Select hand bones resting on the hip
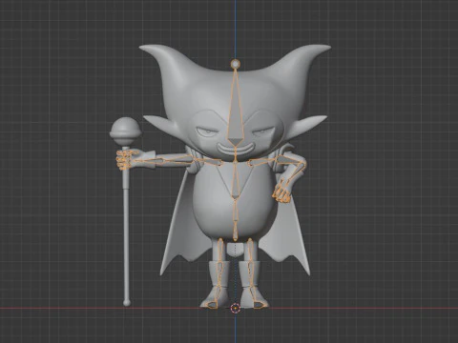The image size is (458, 343). pos(281,192)
